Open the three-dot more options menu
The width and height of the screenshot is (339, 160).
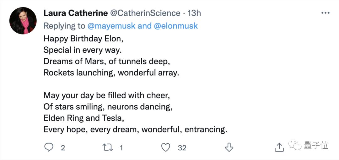click(x=325, y=13)
